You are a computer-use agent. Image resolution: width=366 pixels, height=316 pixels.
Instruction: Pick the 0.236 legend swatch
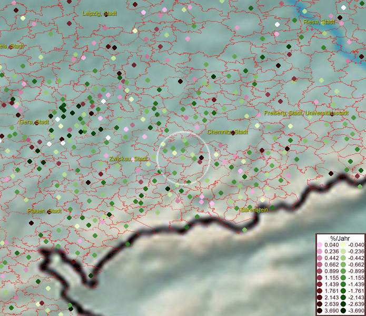(320, 251)
